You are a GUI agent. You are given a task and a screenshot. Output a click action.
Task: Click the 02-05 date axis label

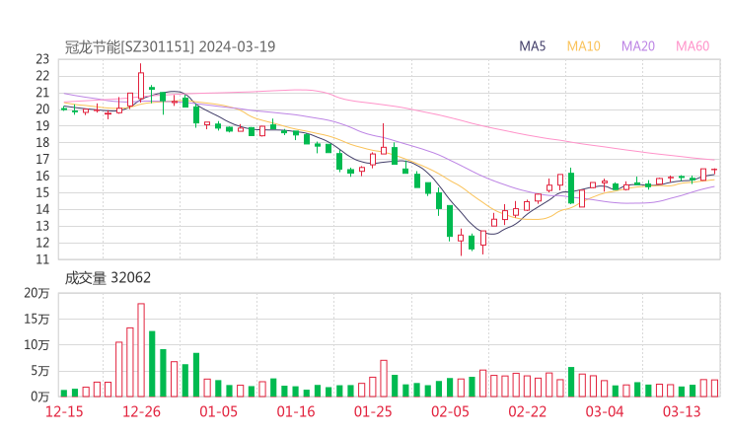pos(450,411)
